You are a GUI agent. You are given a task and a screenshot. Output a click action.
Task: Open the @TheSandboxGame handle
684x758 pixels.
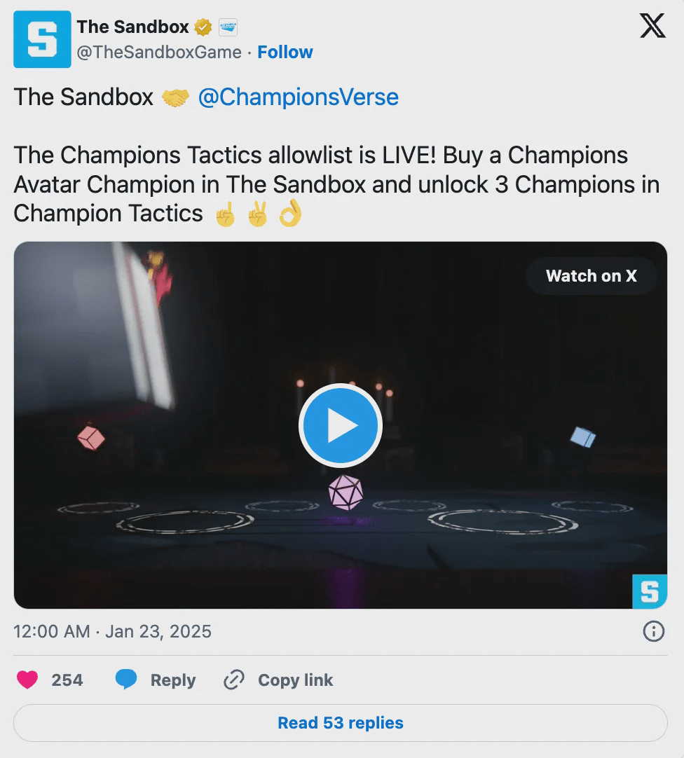(x=159, y=53)
